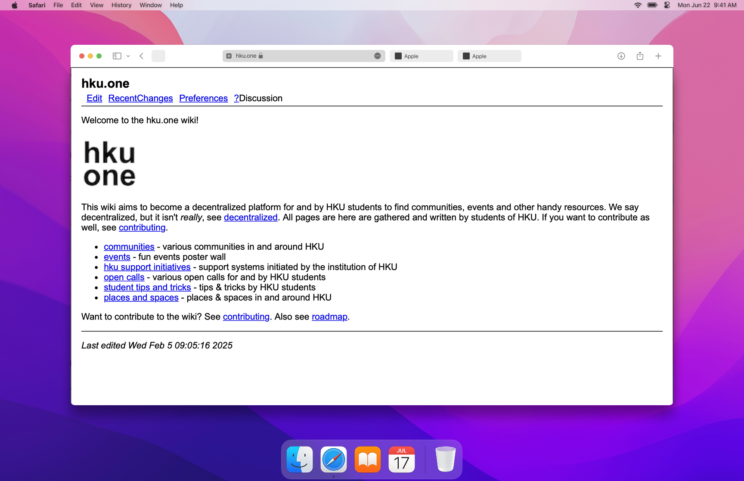Open the Share button
The width and height of the screenshot is (744, 481).
(640, 56)
